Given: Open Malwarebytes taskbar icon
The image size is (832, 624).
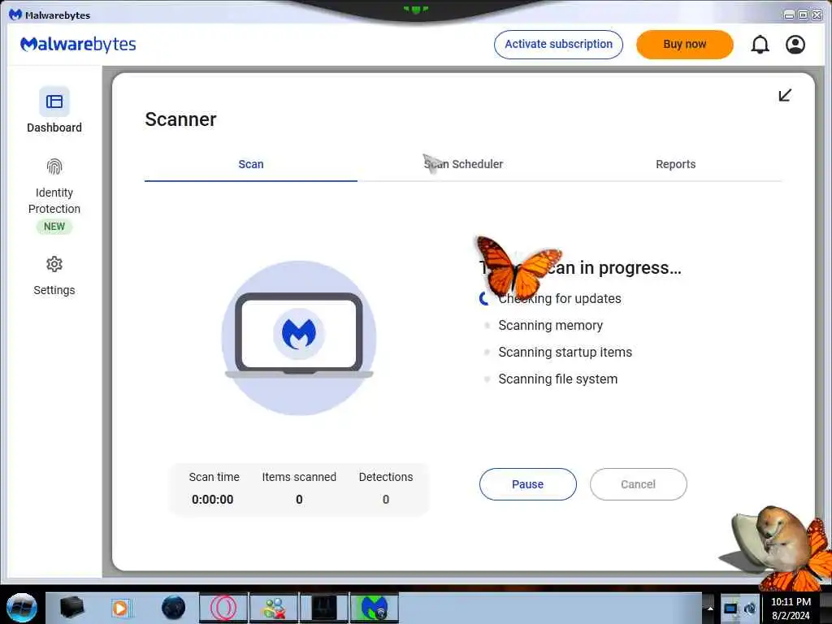Looking at the screenshot, I should (x=374, y=608).
